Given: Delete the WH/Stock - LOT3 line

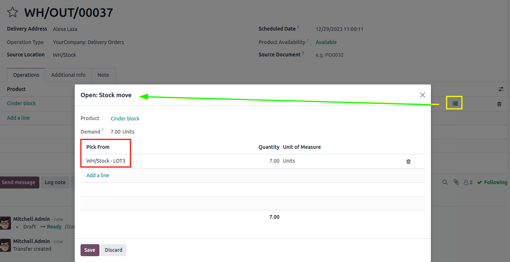Looking at the screenshot, I should point(408,161).
